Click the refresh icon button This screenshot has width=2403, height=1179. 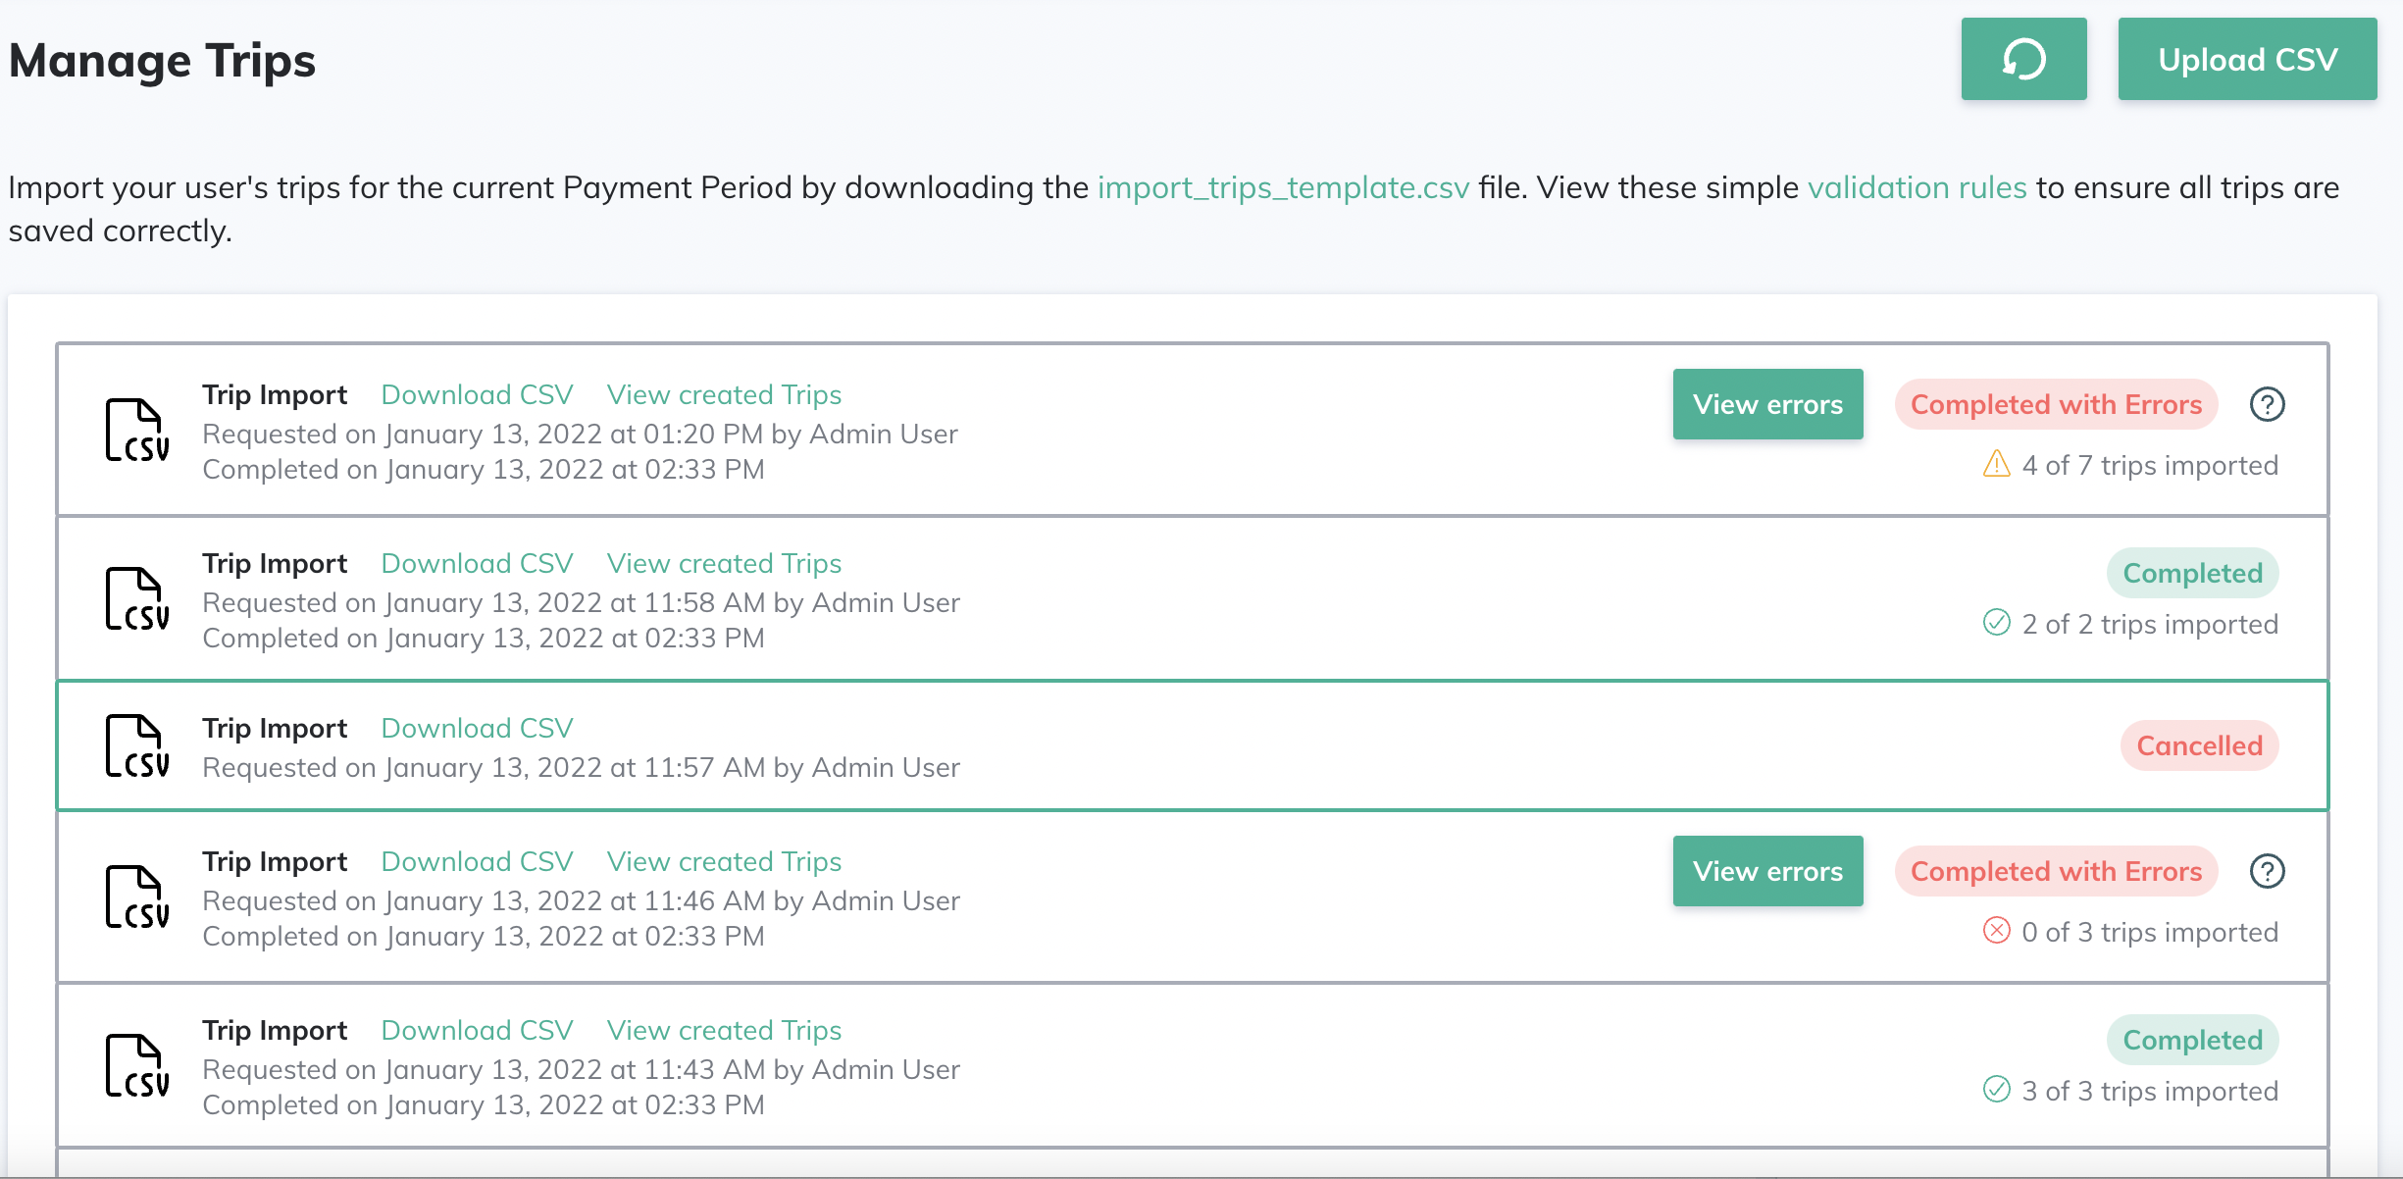pyautogui.click(x=2023, y=60)
